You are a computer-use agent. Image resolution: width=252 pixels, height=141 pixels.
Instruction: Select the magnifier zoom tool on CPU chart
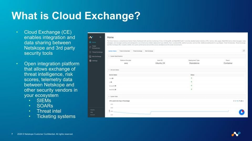(x=237, y=101)
